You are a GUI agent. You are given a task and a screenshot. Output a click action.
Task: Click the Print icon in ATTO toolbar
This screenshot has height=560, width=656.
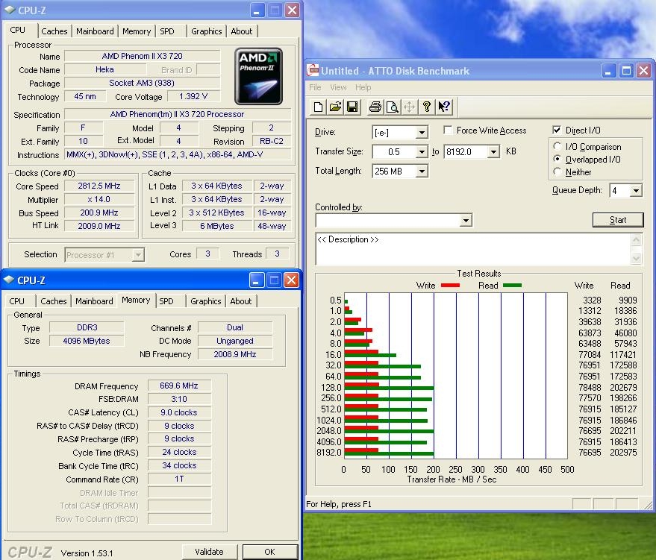375,107
